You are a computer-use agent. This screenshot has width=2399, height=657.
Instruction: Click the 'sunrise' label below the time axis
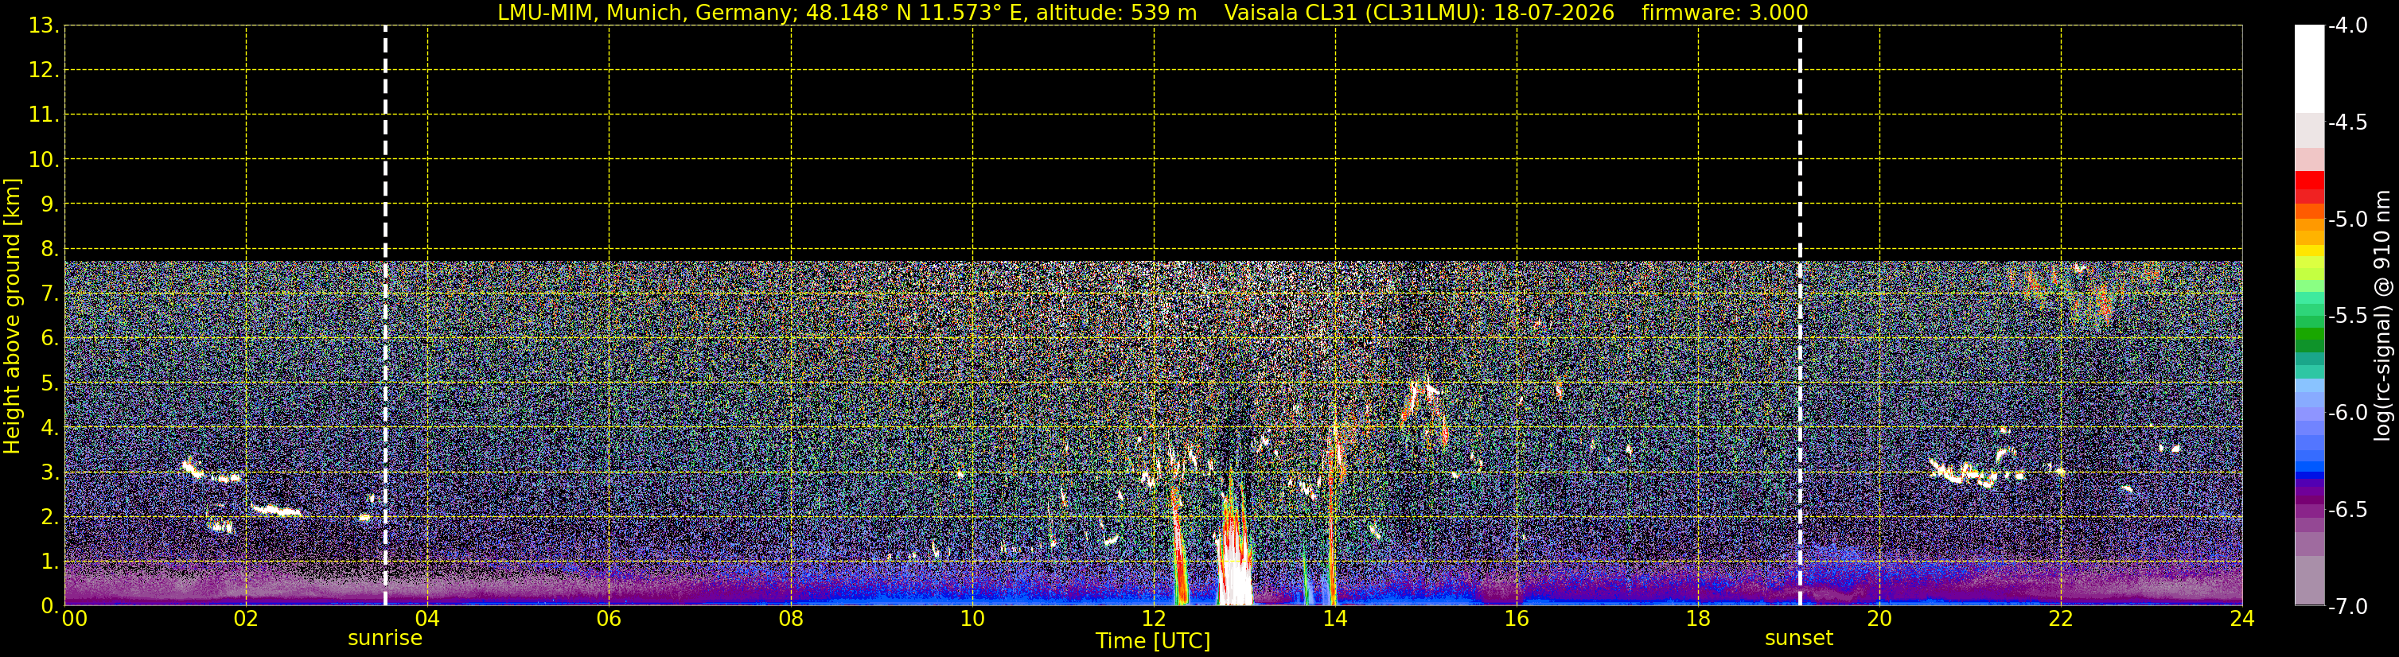click(x=384, y=639)
